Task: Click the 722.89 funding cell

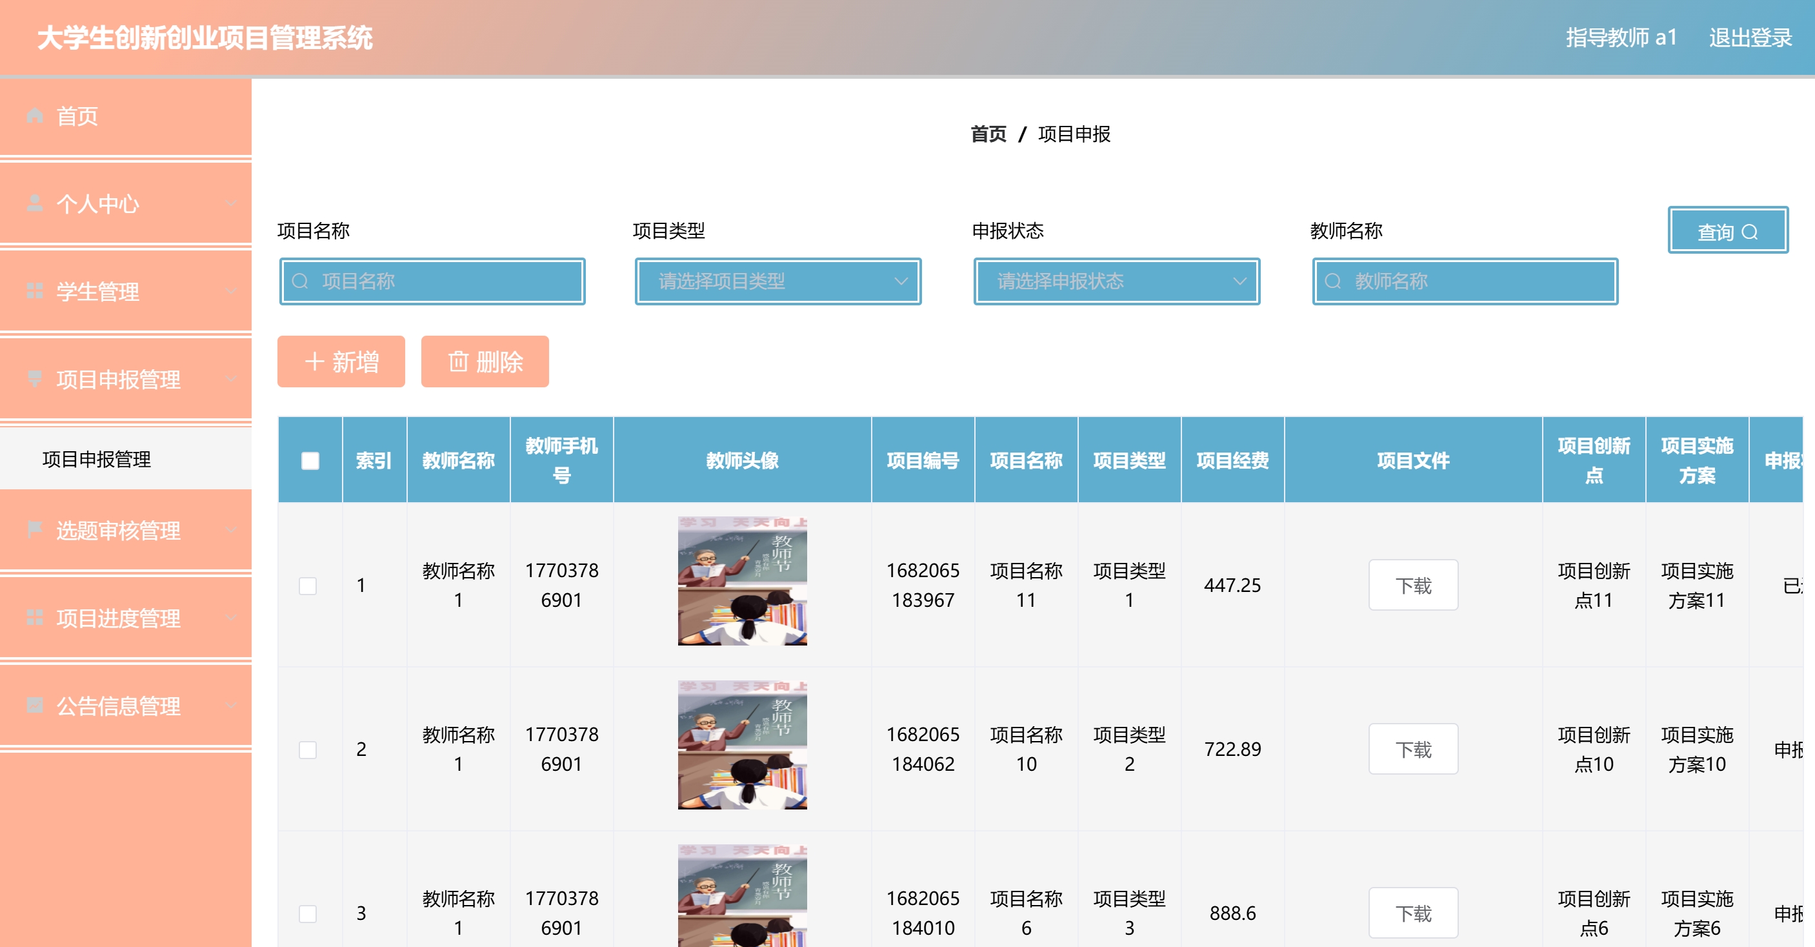Action: point(1232,749)
